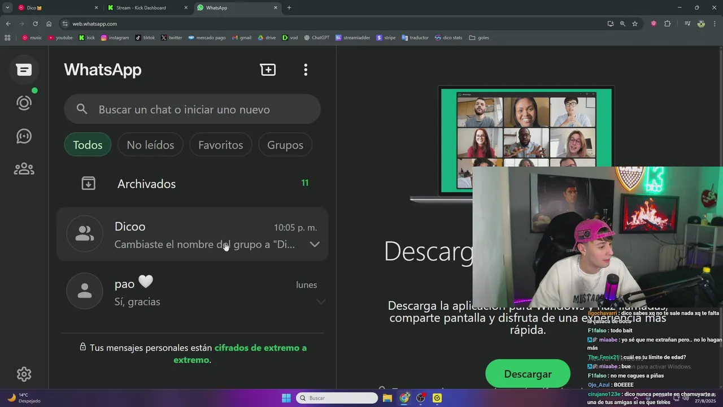
Task: Click the search chat input field
Action: (x=192, y=109)
